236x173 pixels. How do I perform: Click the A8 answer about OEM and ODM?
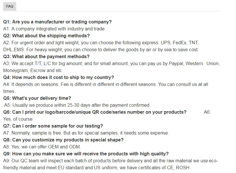pyautogui.click(x=42, y=147)
